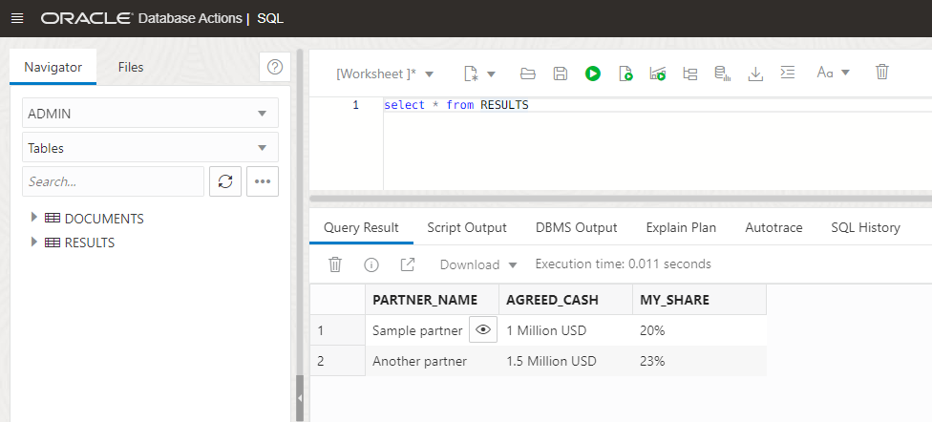Open the query result in a new window
932x422 pixels.
(407, 264)
